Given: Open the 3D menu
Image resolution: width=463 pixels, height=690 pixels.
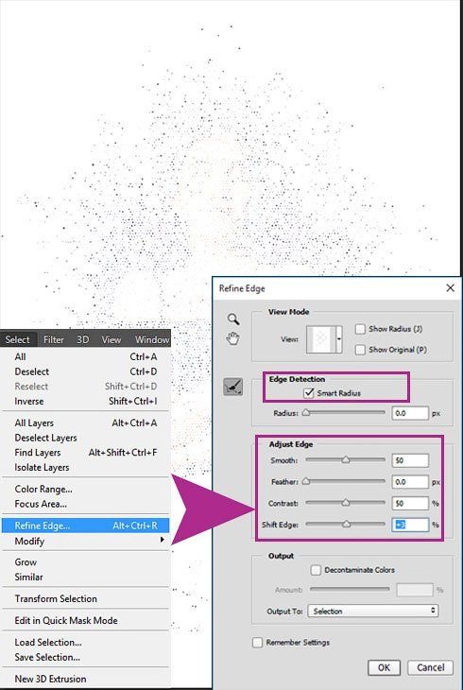Looking at the screenshot, I should tap(83, 339).
